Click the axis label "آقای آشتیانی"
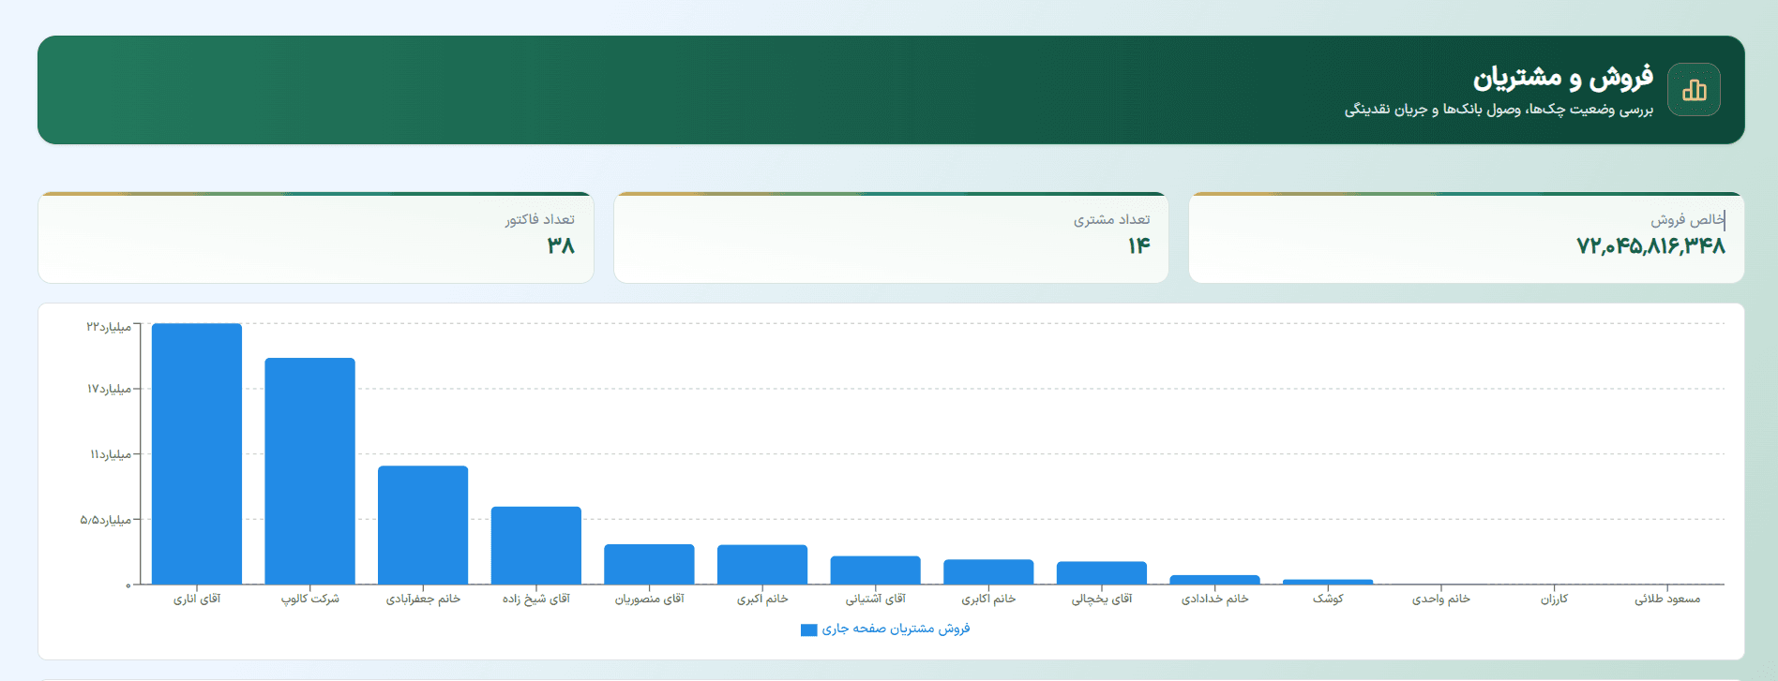1778x681 pixels. coord(876,599)
